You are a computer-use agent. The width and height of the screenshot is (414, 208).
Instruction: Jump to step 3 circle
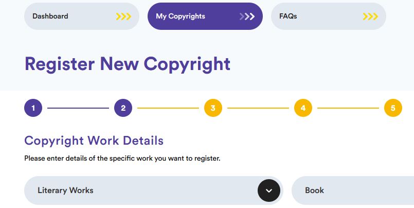[x=213, y=108]
